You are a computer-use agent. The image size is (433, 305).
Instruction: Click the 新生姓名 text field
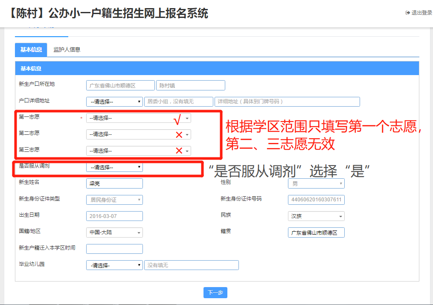click(x=114, y=183)
